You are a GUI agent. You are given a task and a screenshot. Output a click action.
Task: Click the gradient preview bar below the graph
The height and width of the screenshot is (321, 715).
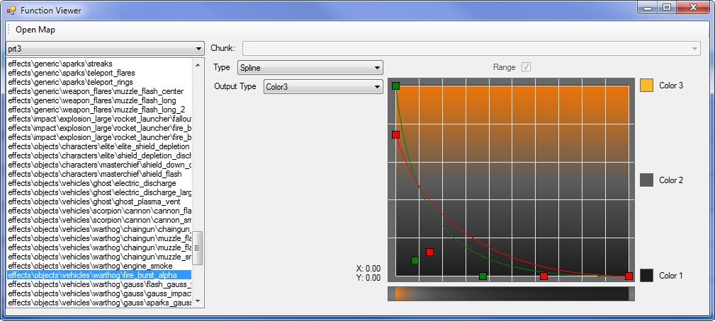[x=511, y=293]
